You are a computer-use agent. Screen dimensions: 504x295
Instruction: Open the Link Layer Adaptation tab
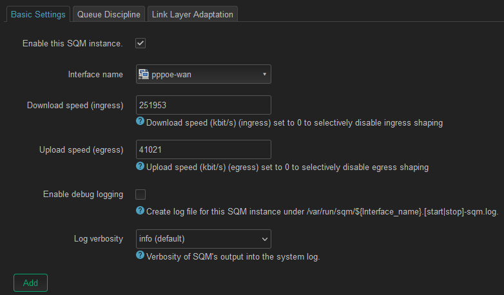tap(192, 14)
